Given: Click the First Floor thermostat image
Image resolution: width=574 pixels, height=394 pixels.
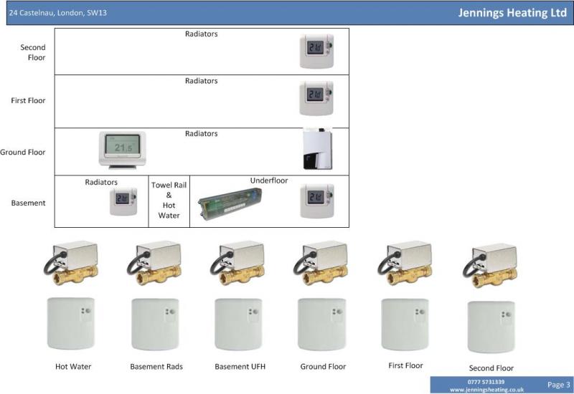Looking at the screenshot, I should (x=316, y=98).
